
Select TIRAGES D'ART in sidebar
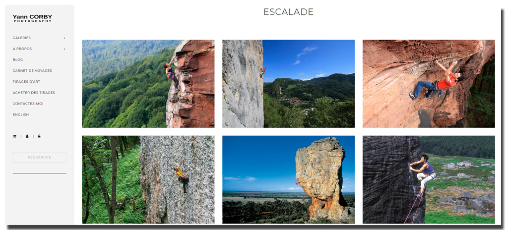click(x=26, y=82)
